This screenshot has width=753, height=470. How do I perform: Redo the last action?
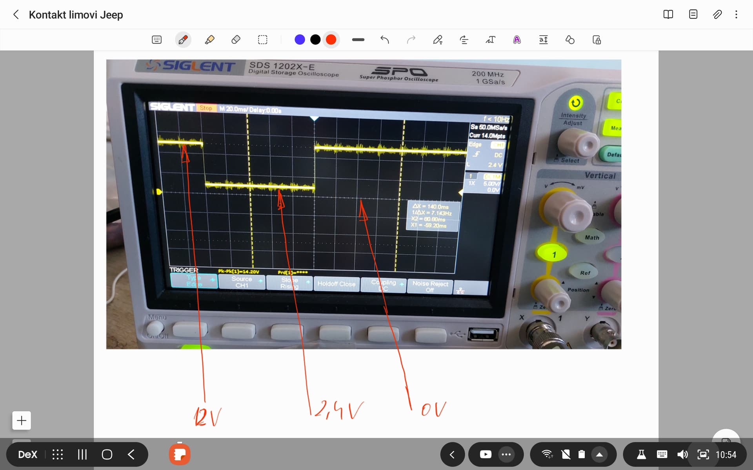(x=411, y=39)
